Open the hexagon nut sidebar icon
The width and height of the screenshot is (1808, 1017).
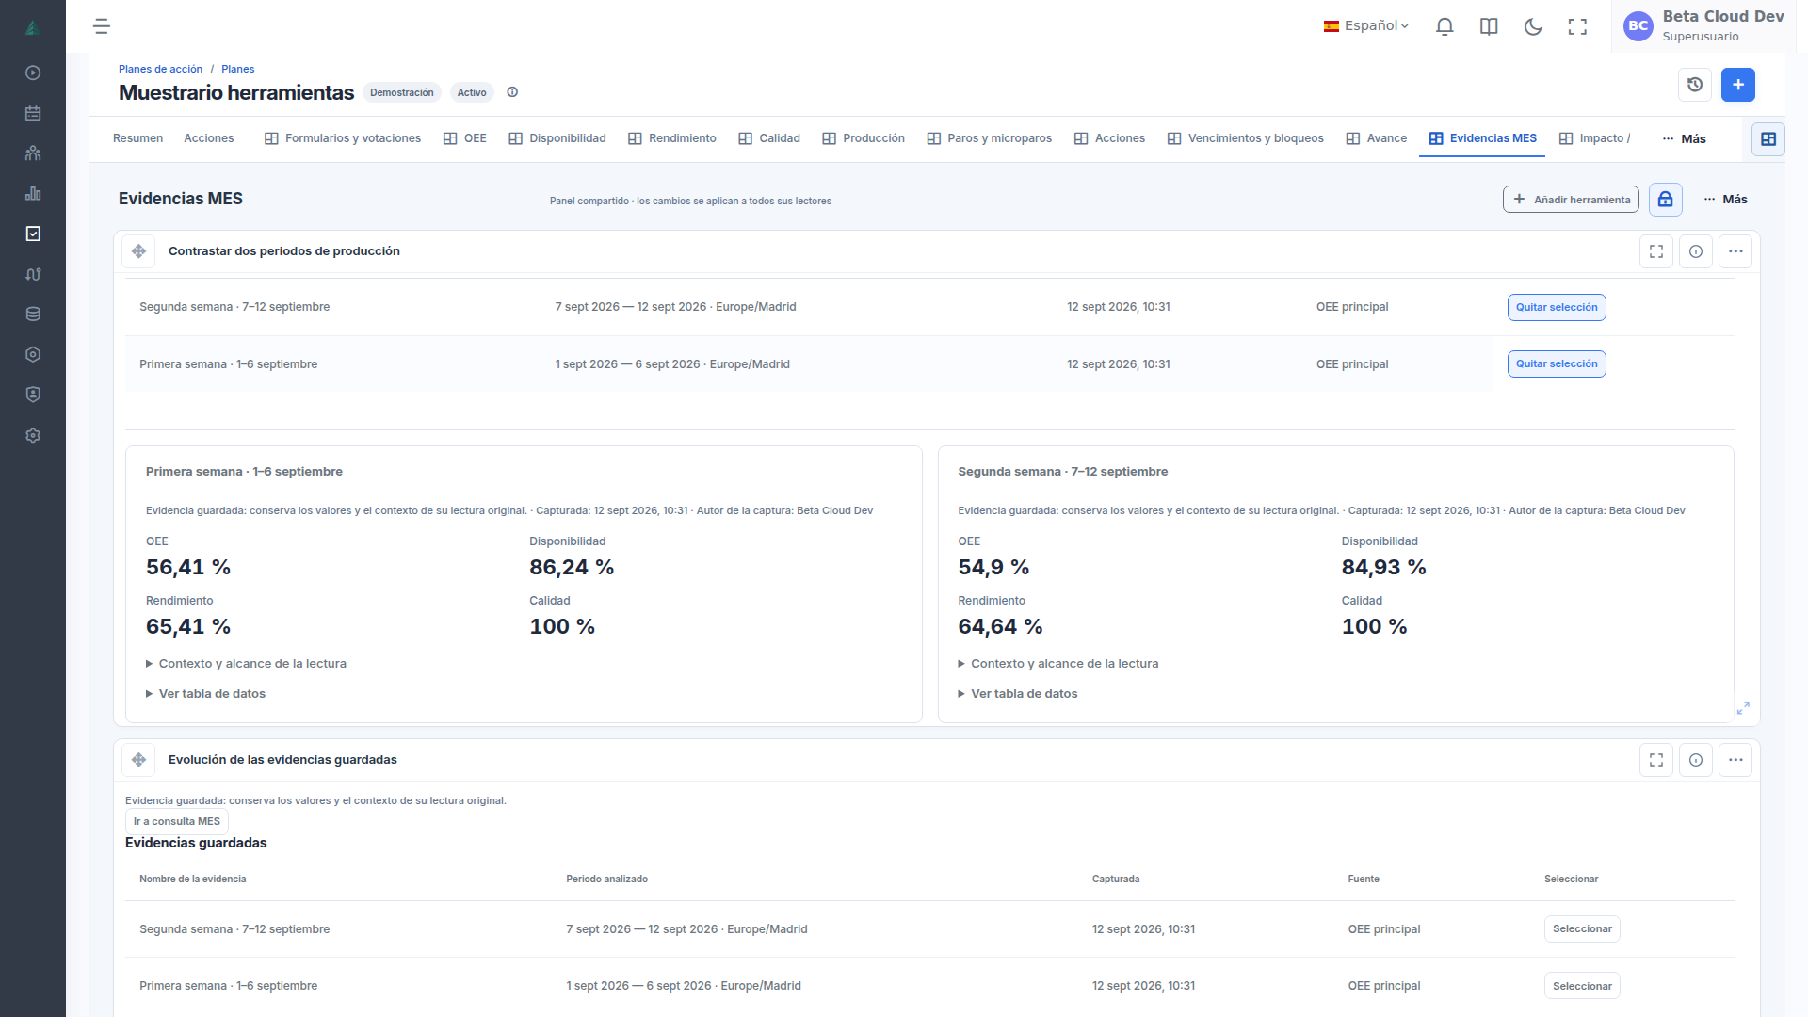(33, 354)
